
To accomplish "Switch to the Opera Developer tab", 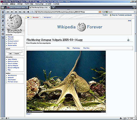I will coord(18,8).
